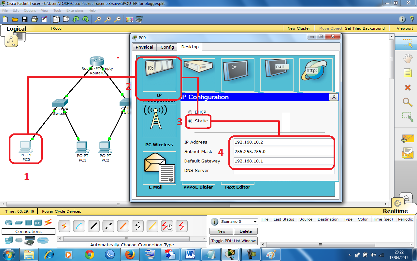
Task: Click the IP Address field
Action: (x=284, y=142)
